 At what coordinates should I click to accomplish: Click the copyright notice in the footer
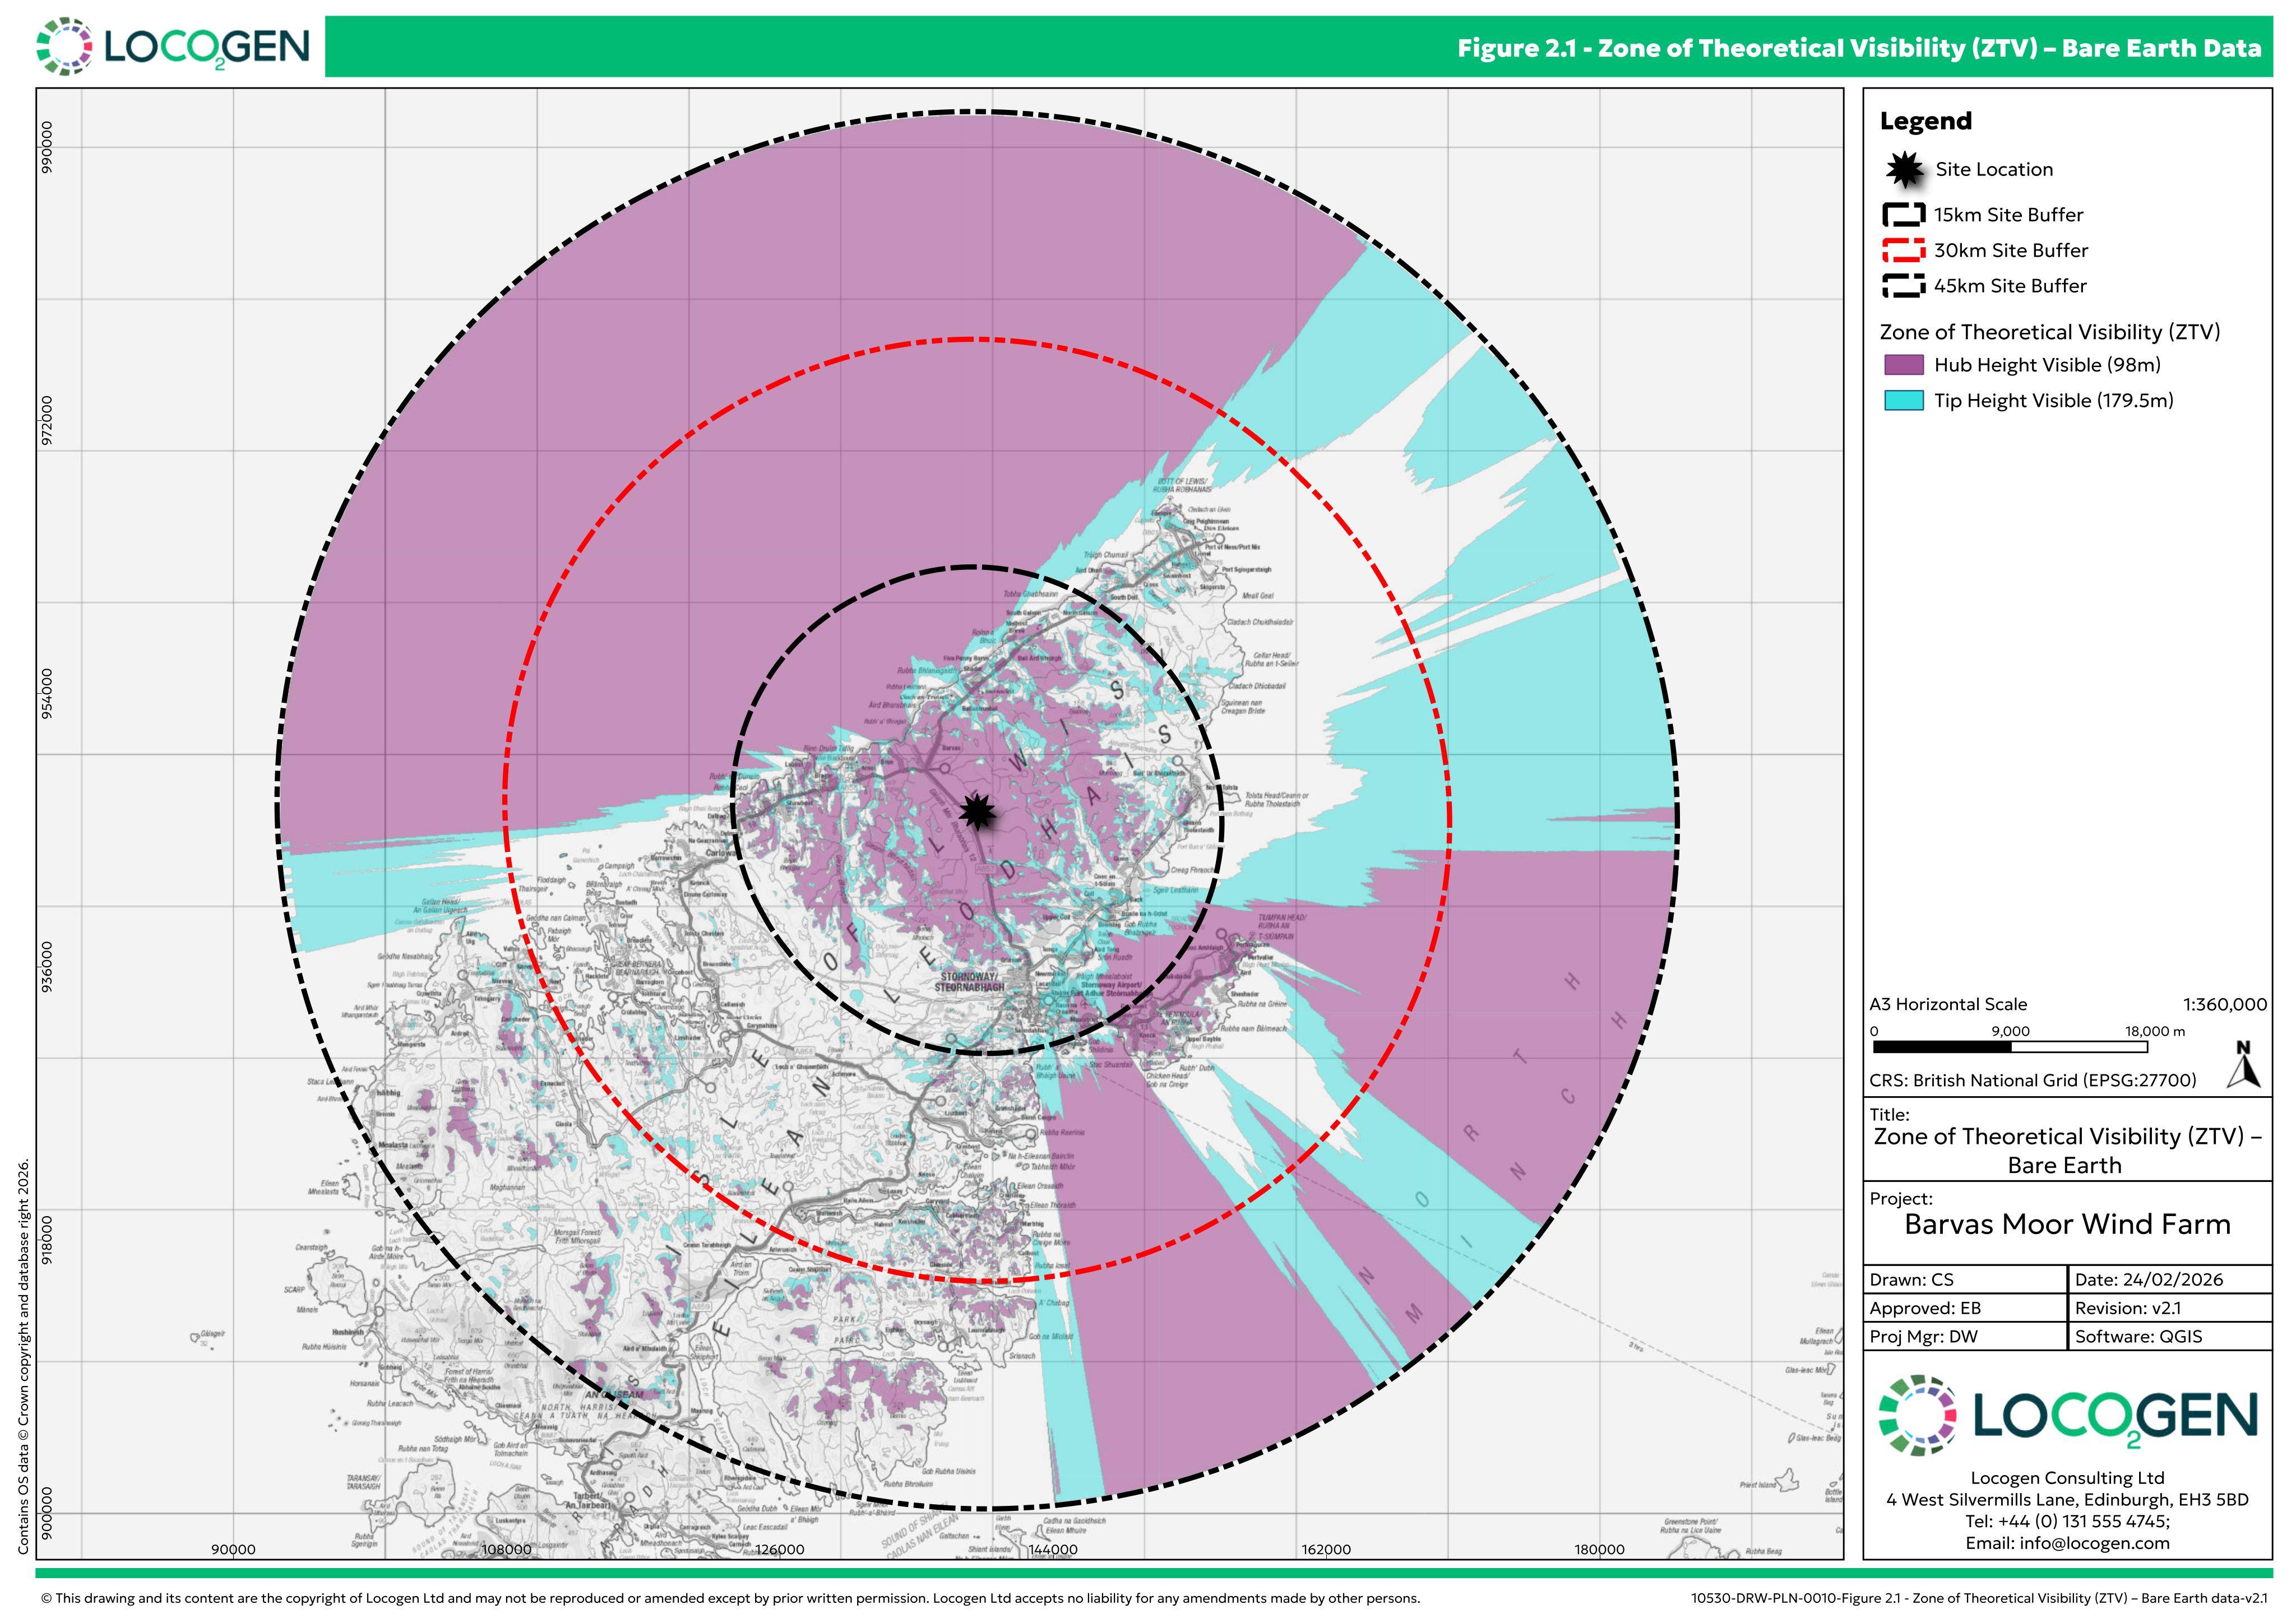pyautogui.click(x=730, y=1599)
